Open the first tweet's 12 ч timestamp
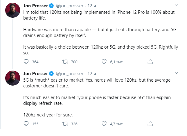 click(92, 6)
